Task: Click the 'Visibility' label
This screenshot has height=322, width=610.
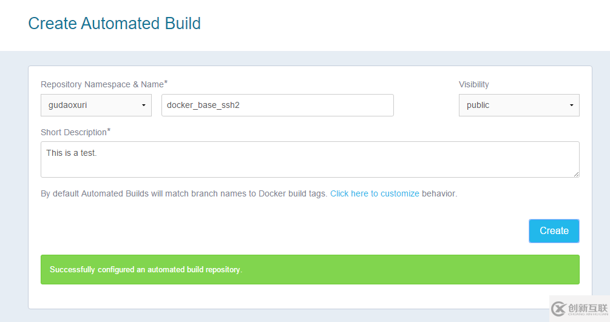Action: pos(474,84)
